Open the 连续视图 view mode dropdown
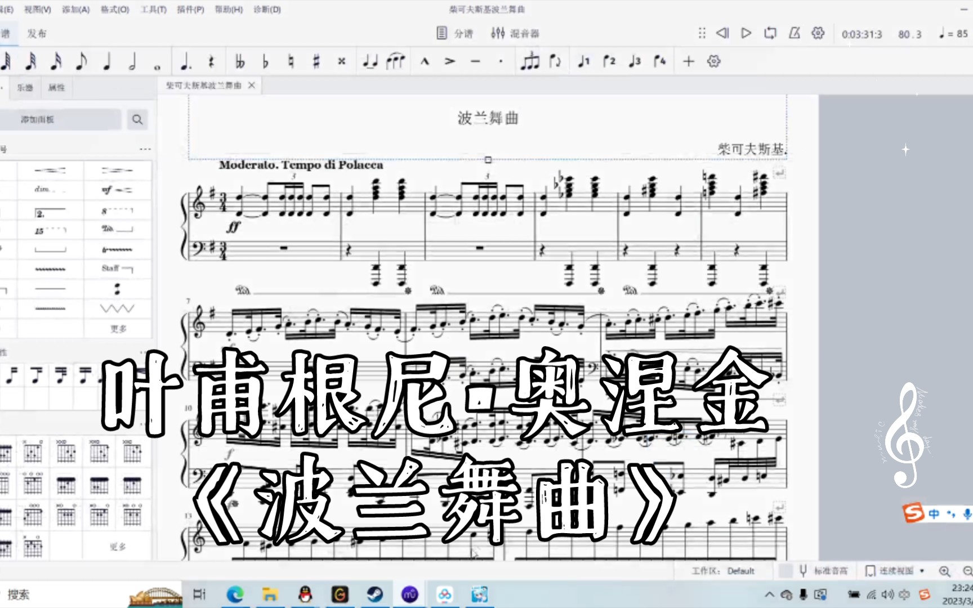973x608 pixels. click(896, 571)
